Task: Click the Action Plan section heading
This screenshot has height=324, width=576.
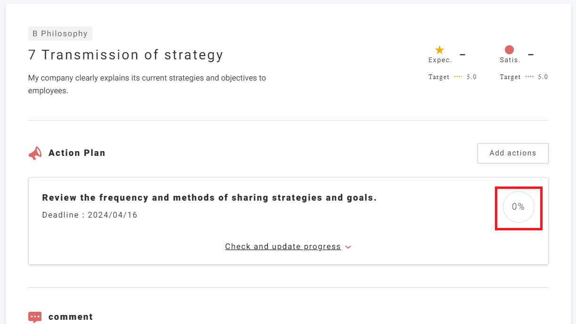Action: tap(77, 153)
